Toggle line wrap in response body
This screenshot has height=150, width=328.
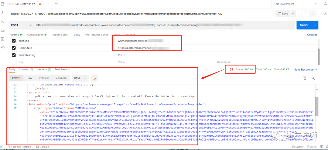(x=94, y=78)
